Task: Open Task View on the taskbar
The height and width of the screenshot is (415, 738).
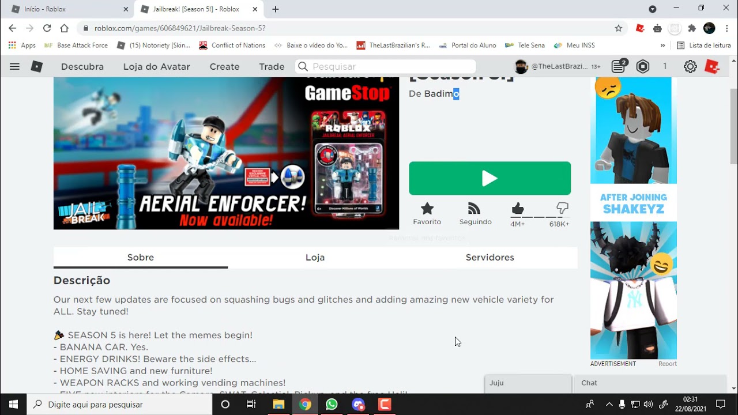Action: pos(251,404)
